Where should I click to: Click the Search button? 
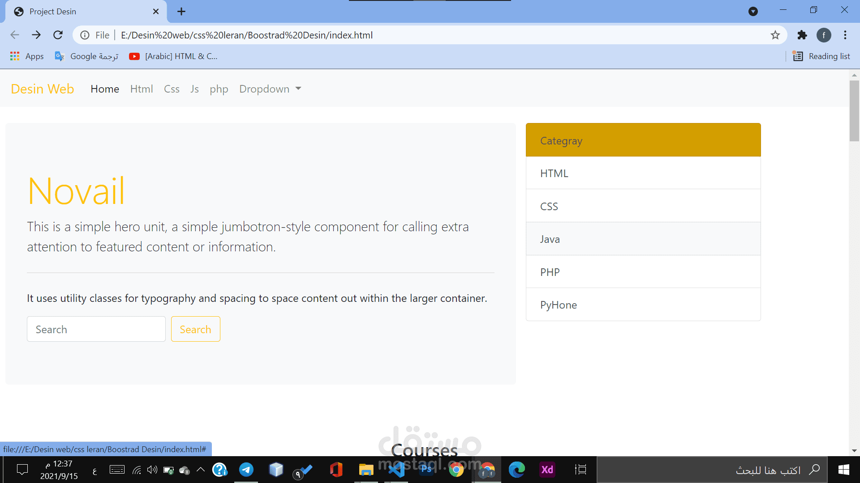195,329
